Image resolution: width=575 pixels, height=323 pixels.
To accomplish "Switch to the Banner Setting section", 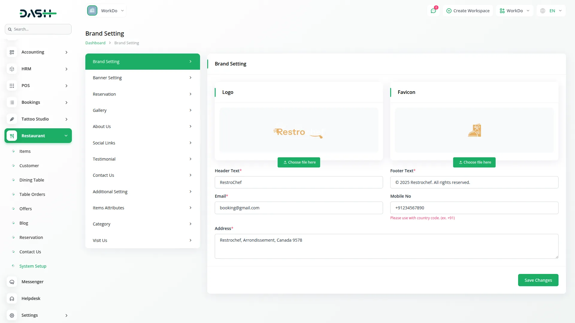I will [x=142, y=77].
